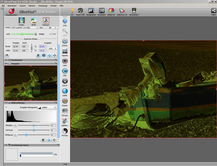Click the Verarbeiten button in the toolbar

[134, 11]
